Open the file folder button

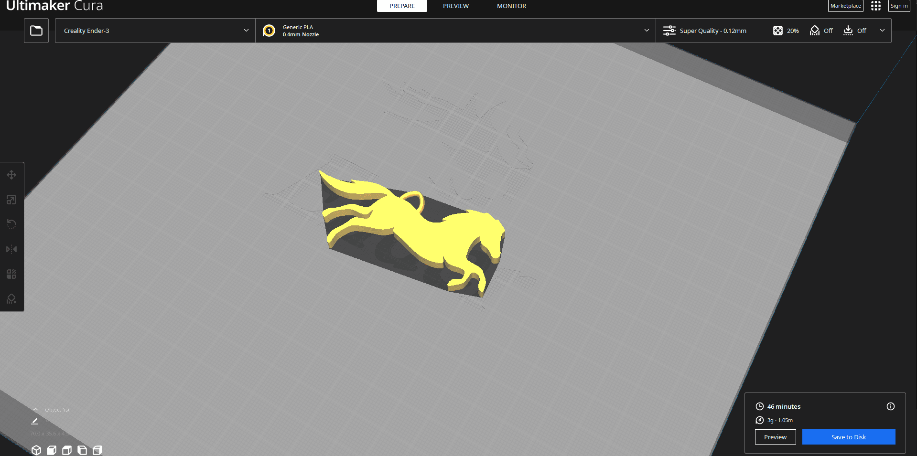(36, 31)
